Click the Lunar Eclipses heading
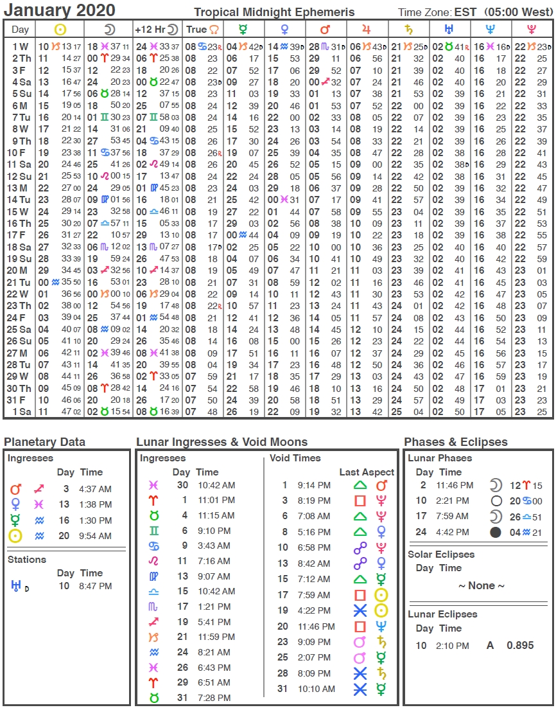The height and width of the screenshot is (710, 556). click(442, 614)
